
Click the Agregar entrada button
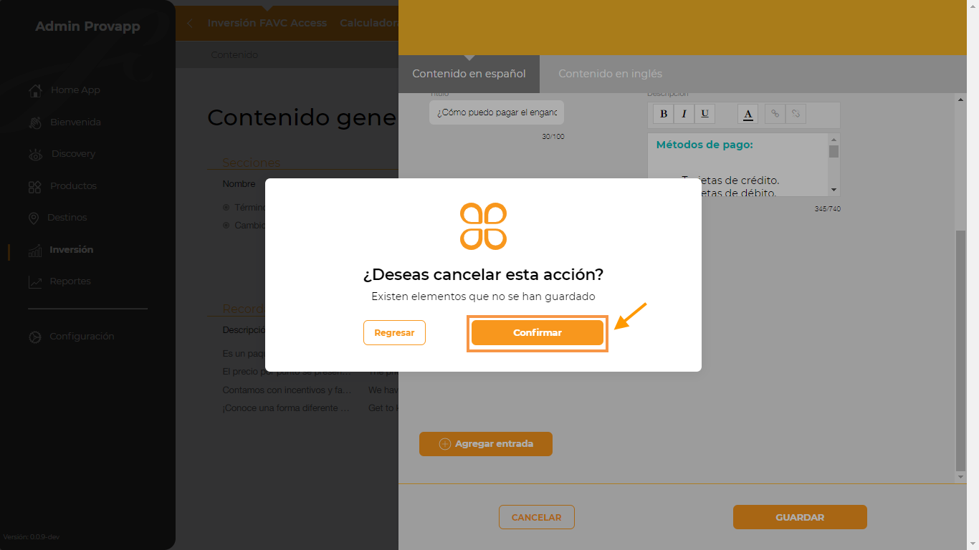[x=486, y=444]
